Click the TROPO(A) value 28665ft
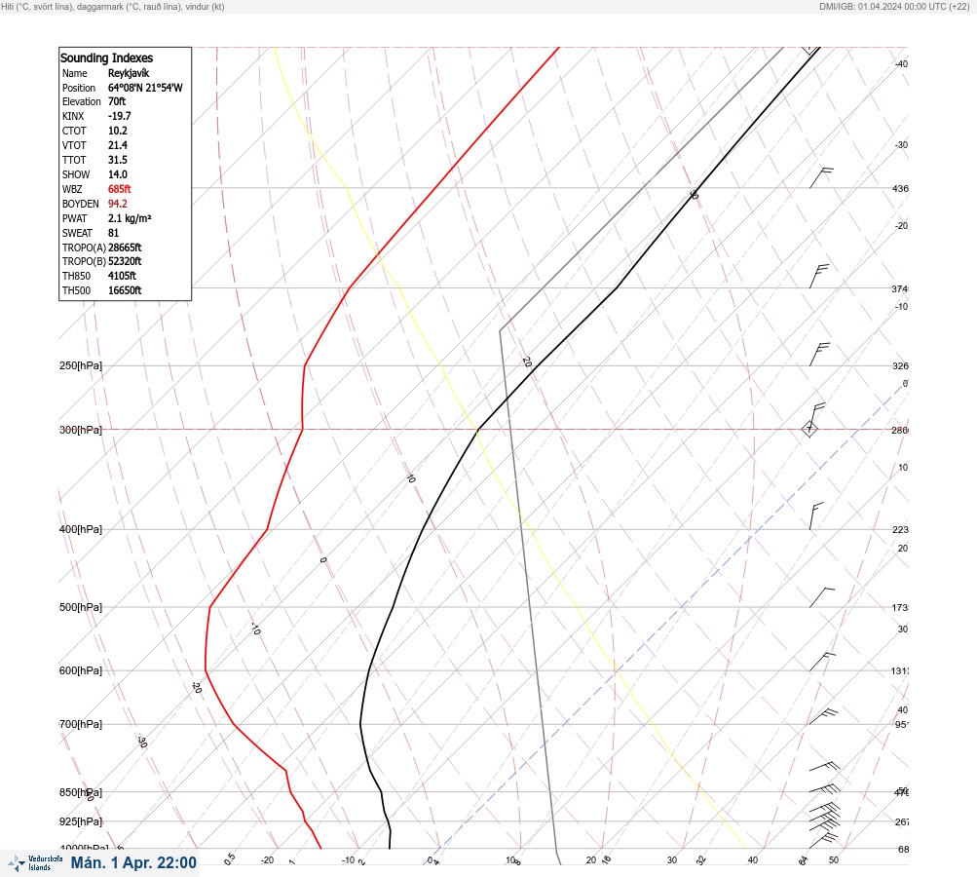Screen dimensions: 977x877 click(x=125, y=248)
